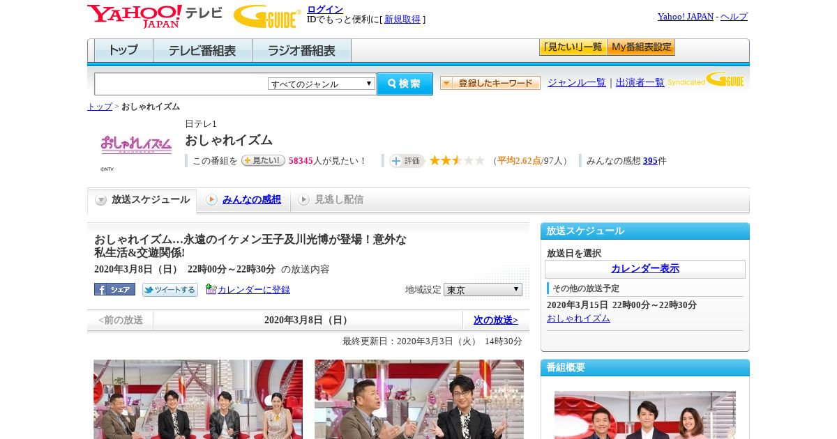Open ジャンル一覧 link
The image size is (837, 439).
pos(577,82)
